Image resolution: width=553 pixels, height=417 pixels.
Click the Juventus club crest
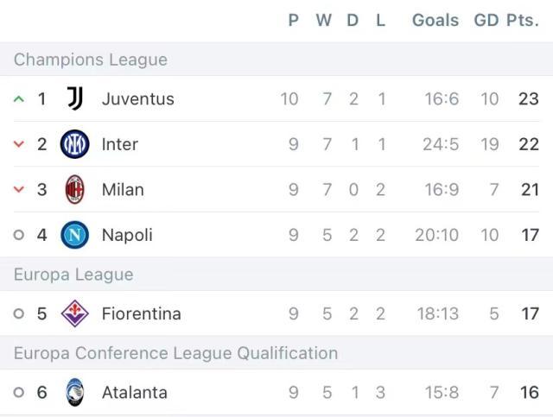click(75, 98)
